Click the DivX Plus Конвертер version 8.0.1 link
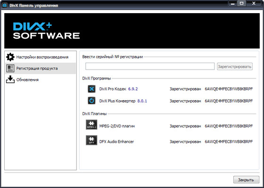 (142, 101)
